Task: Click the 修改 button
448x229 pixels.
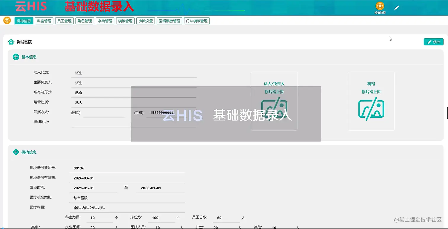Action: (x=433, y=42)
